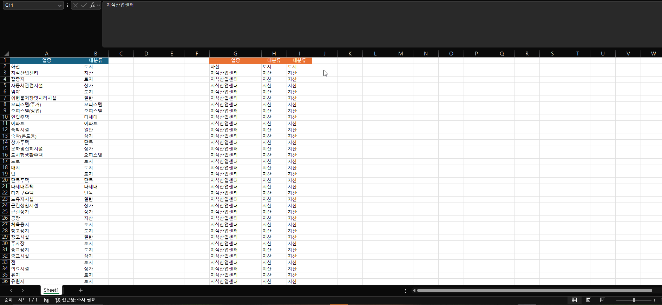Image resolution: width=662 pixels, height=305 pixels.
Task: Select column G header
Action: point(235,54)
